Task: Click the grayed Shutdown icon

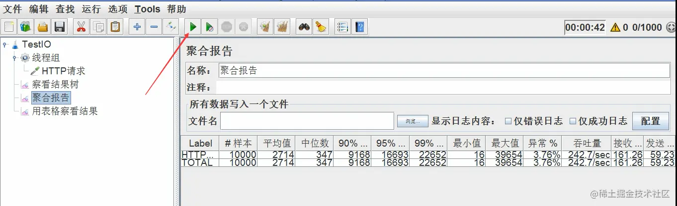Action: click(x=244, y=27)
